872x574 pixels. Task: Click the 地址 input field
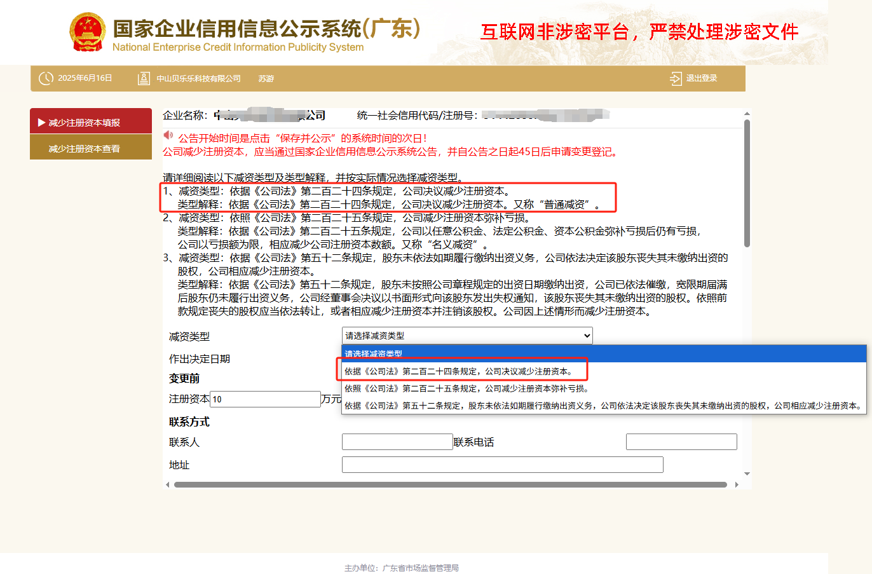pos(503,465)
